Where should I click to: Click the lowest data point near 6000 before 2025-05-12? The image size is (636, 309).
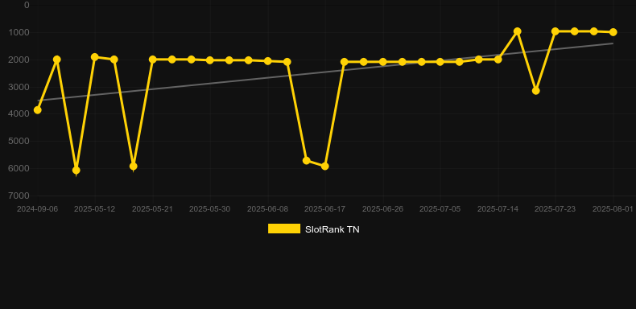tap(76, 171)
